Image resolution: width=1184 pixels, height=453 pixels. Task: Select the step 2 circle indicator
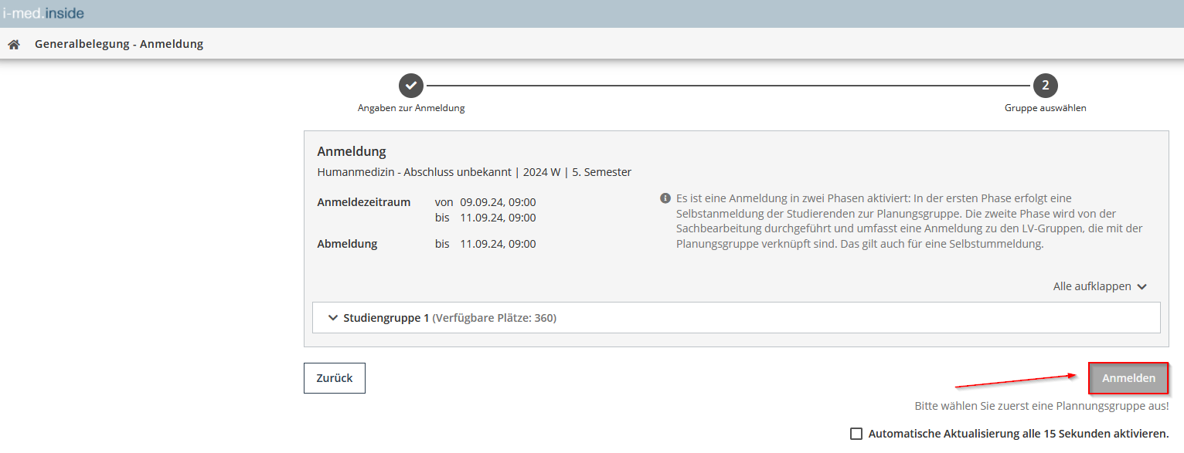point(1045,86)
